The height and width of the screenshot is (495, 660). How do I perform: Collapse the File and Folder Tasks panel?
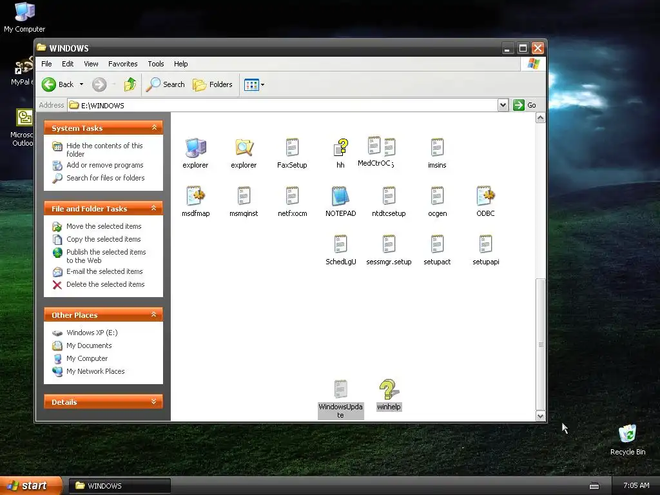154,208
